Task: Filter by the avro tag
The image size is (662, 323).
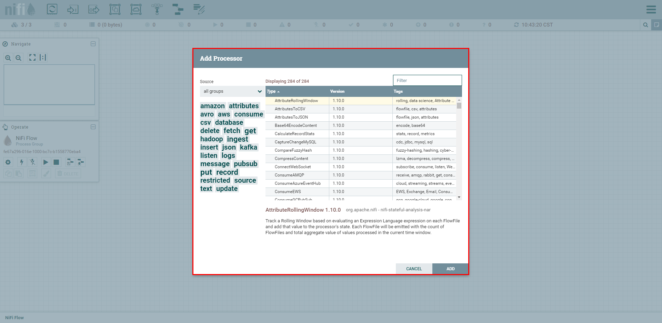Action: (207, 114)
